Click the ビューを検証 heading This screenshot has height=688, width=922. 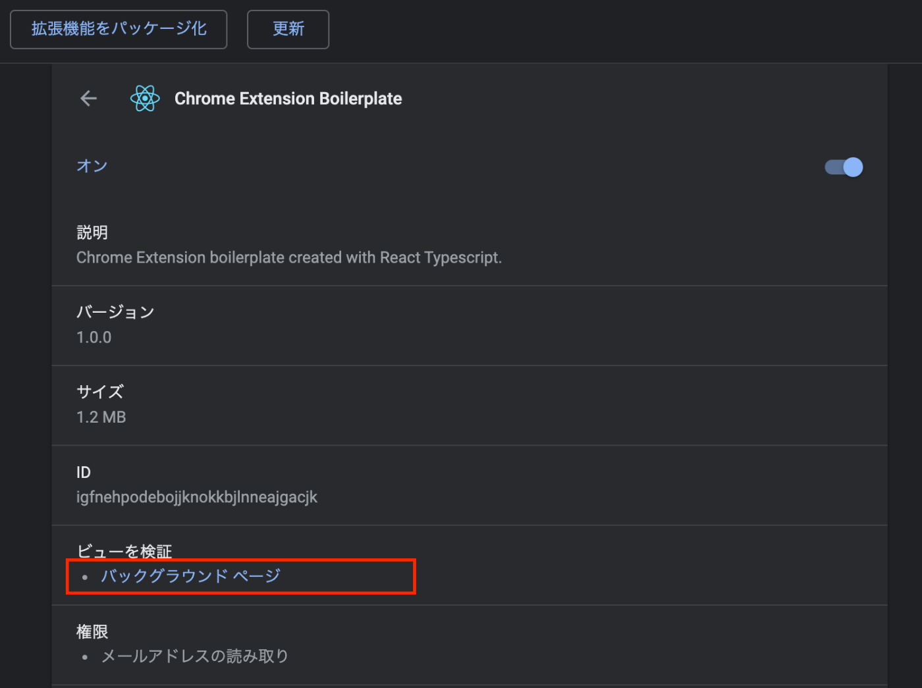124,551
